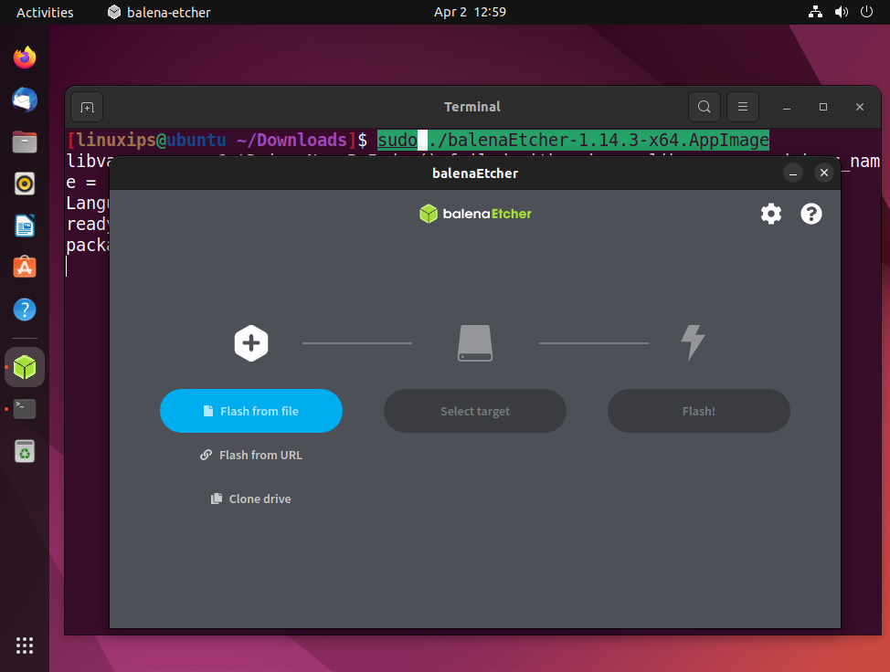
Task: Click the Select target button
Action: point(475,411)
